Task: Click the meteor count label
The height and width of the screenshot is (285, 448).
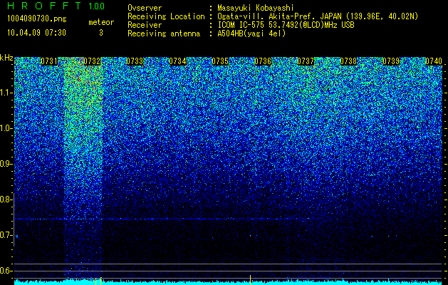Action: pyautogui.click(x=101, y=22)
